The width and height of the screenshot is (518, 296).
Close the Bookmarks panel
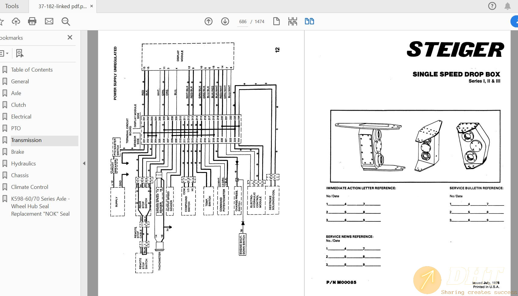tap(70, 37)
